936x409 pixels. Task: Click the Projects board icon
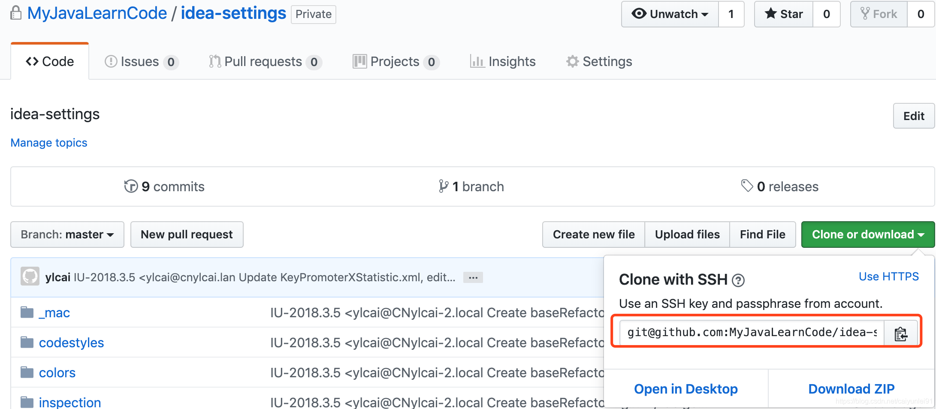click(x=359, y=61)
